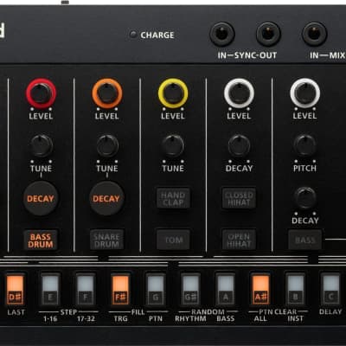
Task: Tap the G# RANDOM RHYTHM key
Action: [190, 289]
